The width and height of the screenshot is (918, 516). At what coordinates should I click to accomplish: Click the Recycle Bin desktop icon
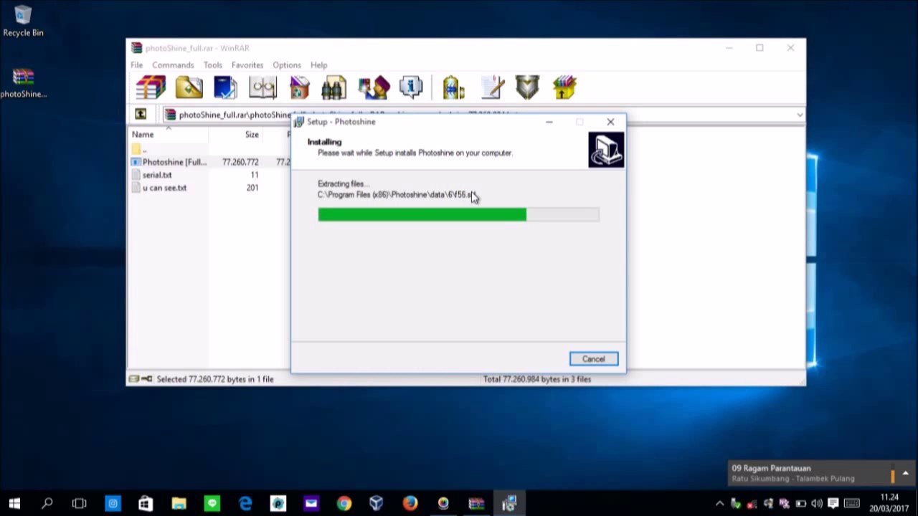click(23, 21)
